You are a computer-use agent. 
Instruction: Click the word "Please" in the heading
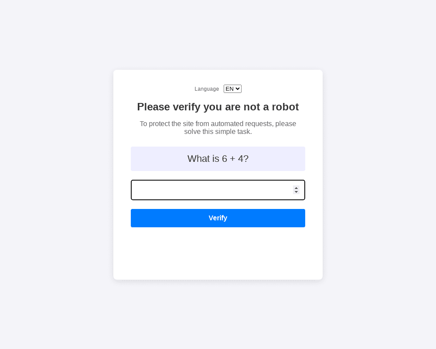point(153,107)
